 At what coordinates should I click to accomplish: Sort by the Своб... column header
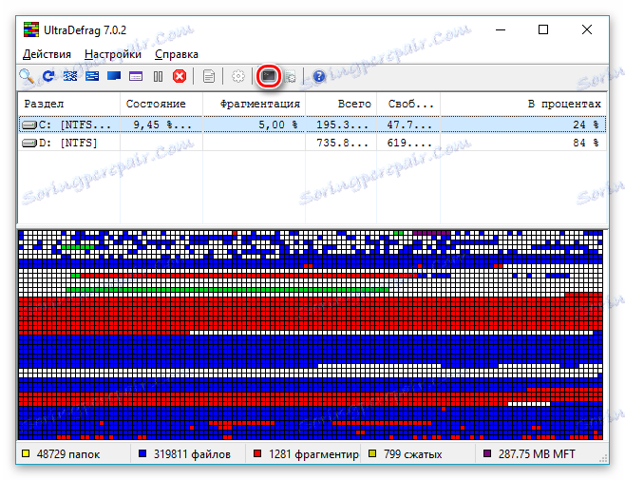click(408, 104)
